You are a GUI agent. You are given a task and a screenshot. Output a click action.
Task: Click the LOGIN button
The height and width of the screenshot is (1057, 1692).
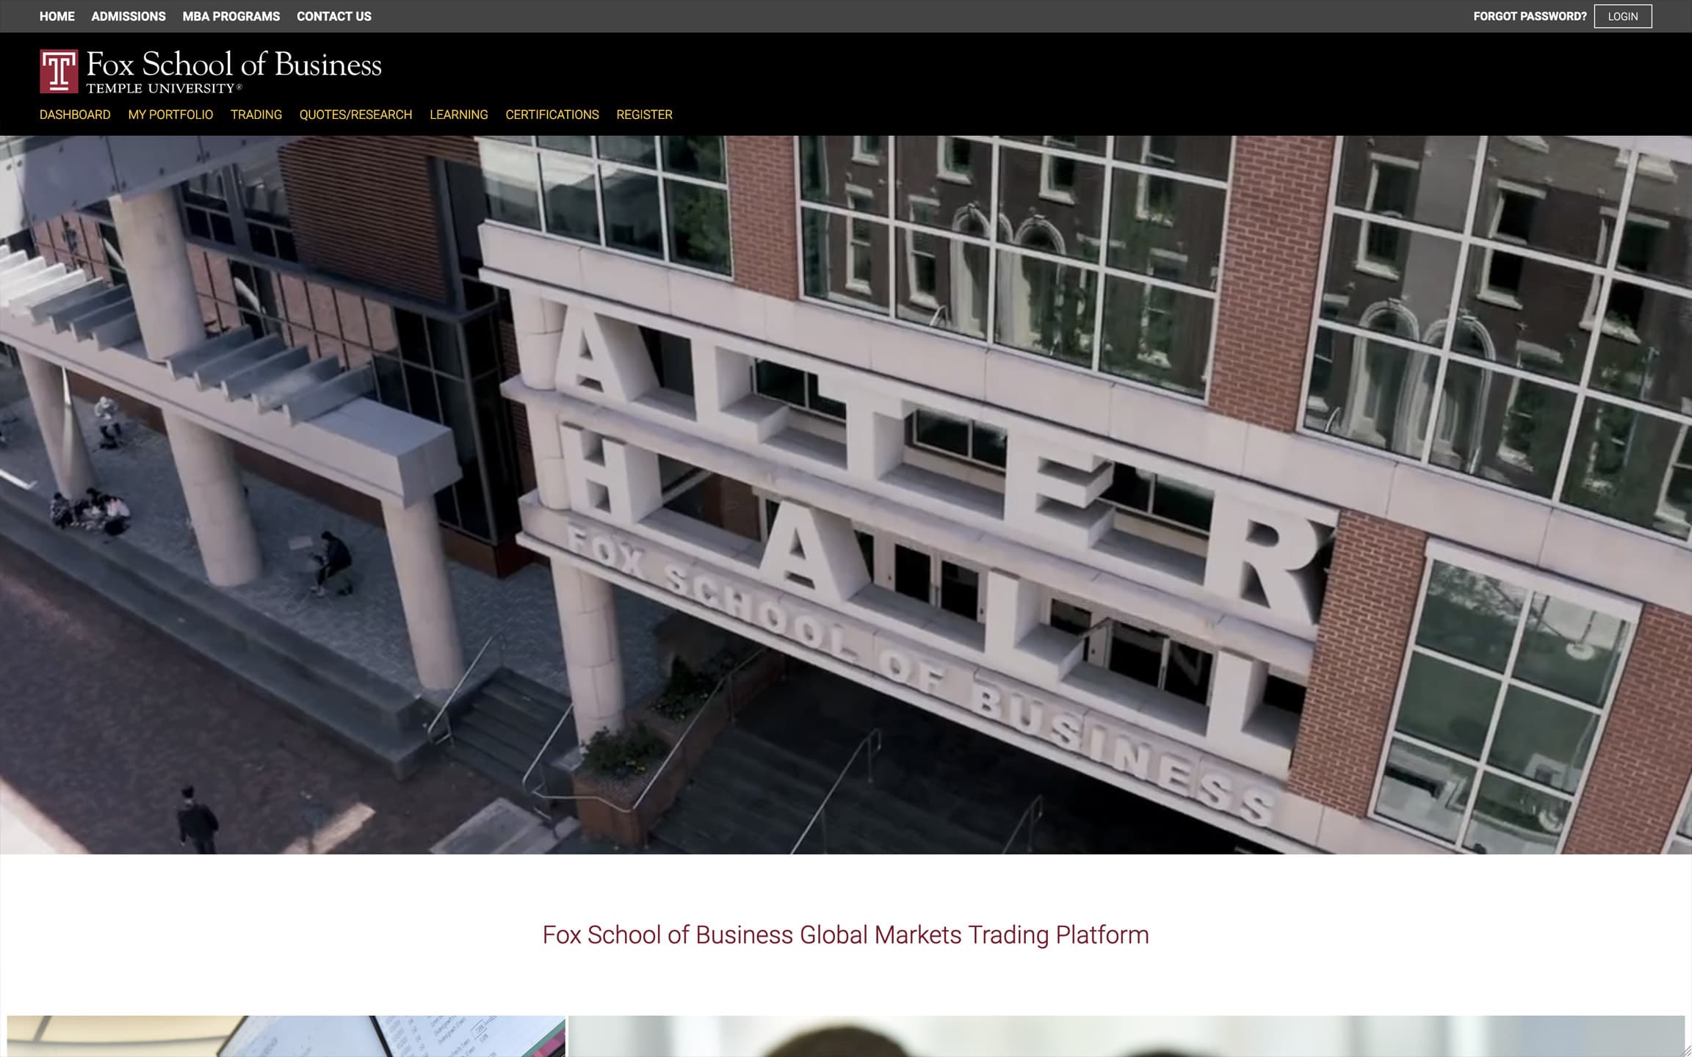tap(1623, 16)
